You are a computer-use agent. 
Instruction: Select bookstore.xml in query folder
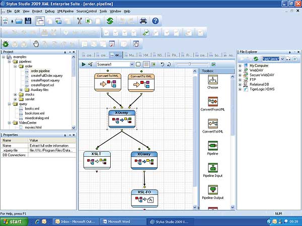pyautogui.click(x=35, y=114)
